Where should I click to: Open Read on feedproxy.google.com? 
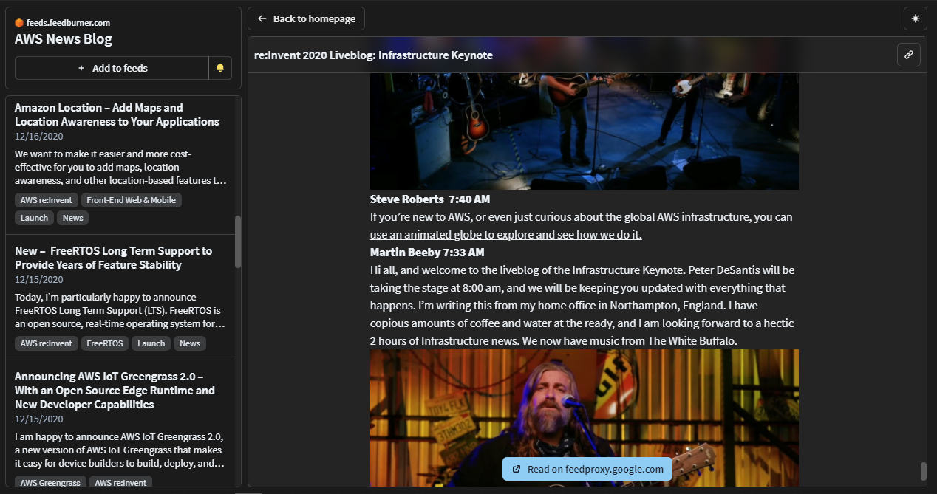587,469
